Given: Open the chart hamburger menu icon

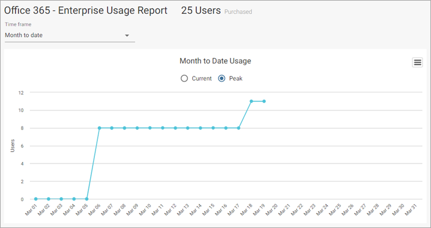Looking at the screenshot, I should [417, 62].
